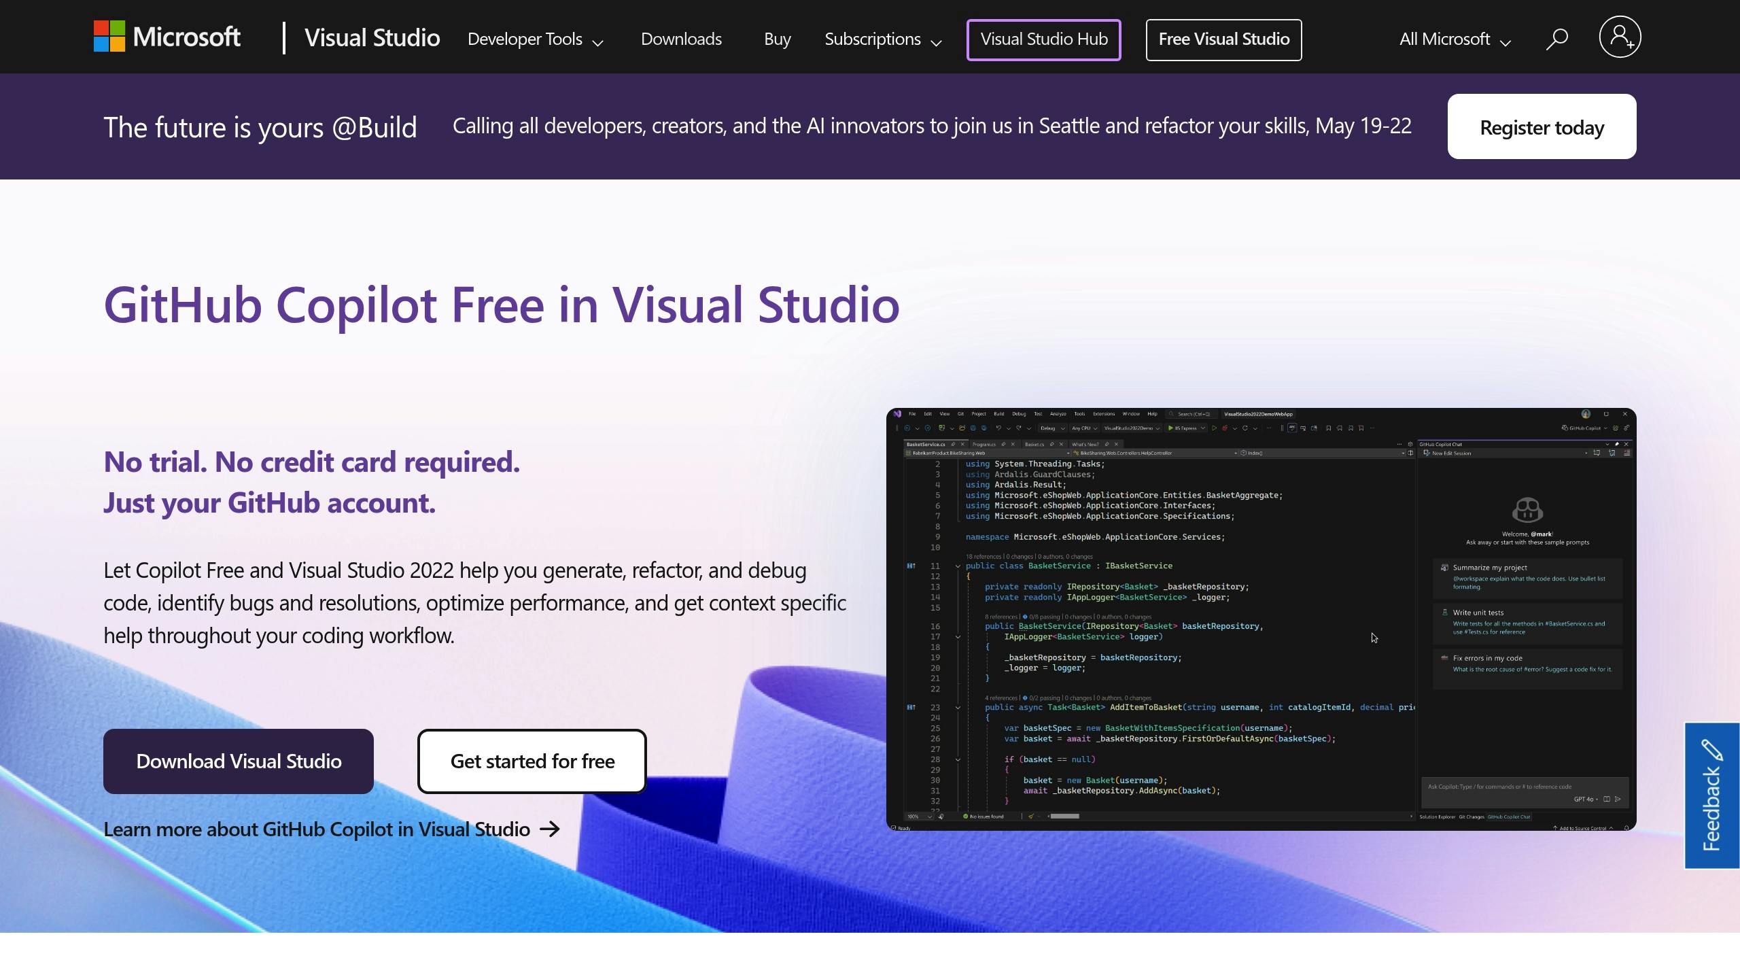Open the Any CPU platform dropdown in the screenshot
Screen dimensions: 1740x979
(1084, 428)
